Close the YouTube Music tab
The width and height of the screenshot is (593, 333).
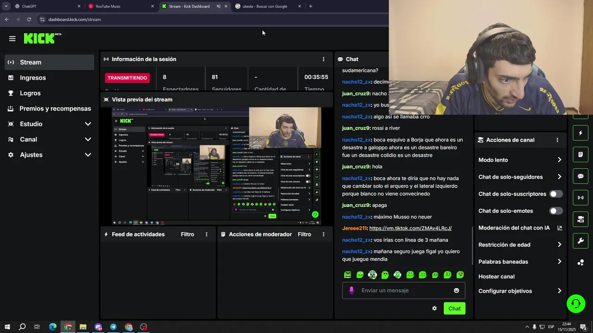(152, 6)
